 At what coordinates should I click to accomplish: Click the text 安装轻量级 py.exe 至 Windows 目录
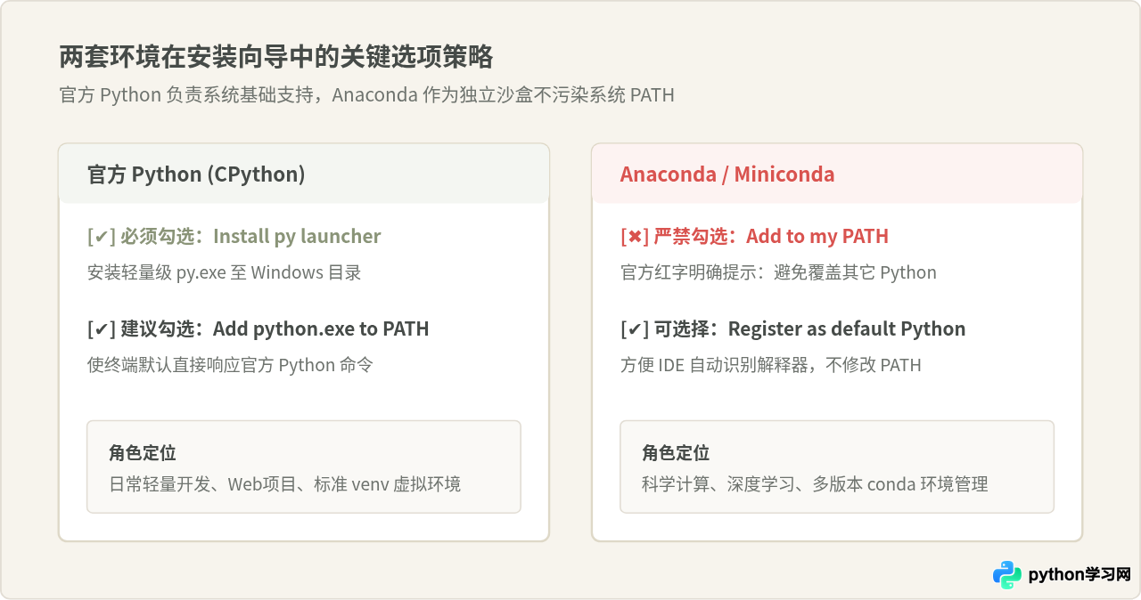224,272
